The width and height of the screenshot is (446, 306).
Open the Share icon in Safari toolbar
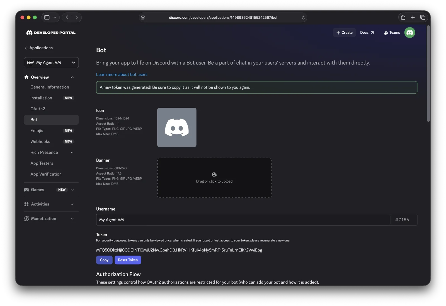click(403, 17)
